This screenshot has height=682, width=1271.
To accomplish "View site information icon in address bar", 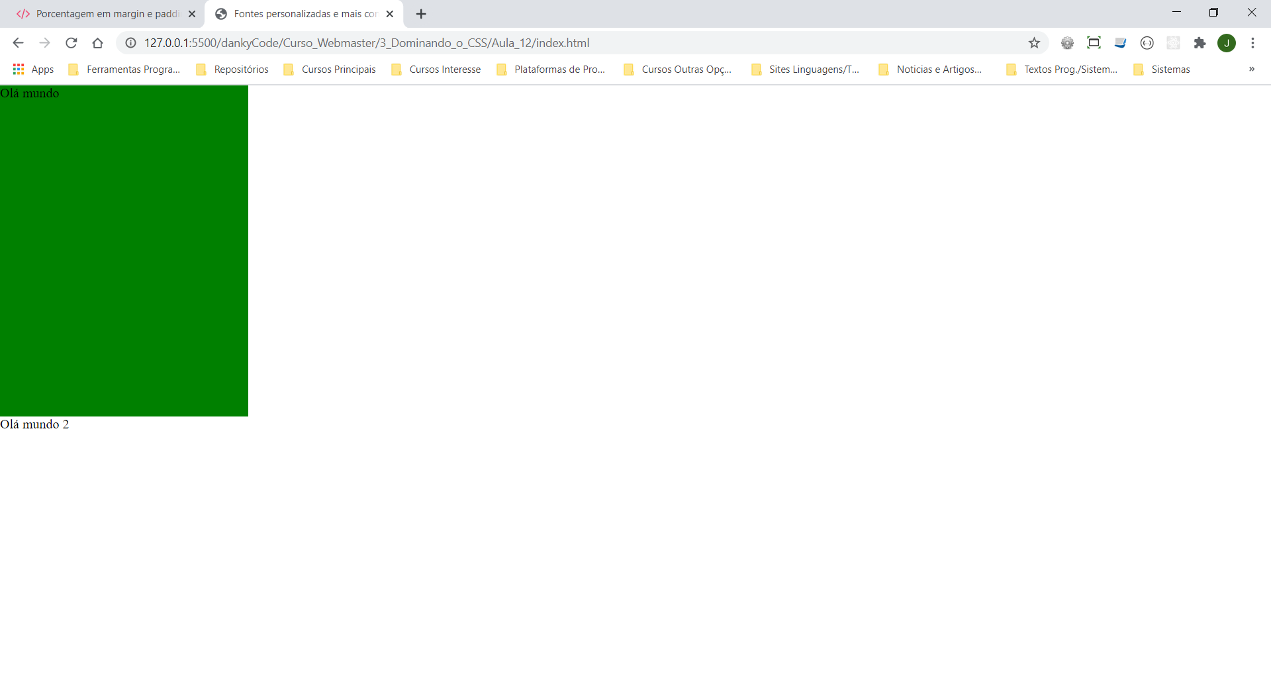I will 131,43.
